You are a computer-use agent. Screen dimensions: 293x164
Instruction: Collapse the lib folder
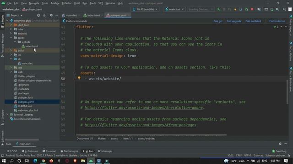[x=11, y=59]
